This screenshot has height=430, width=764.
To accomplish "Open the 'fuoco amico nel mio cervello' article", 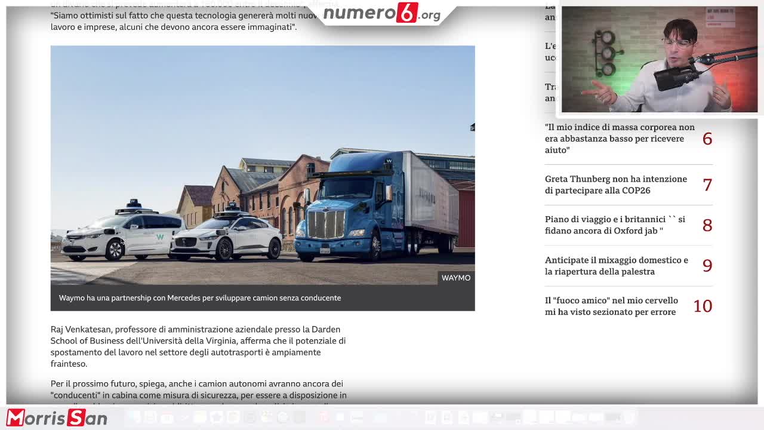I will [611, 306].
